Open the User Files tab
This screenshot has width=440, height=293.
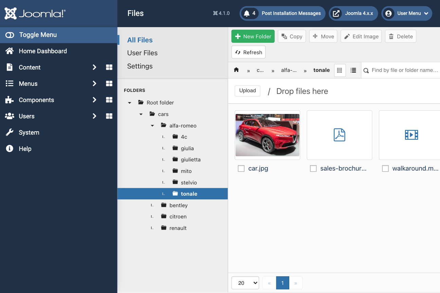point(142,53)
